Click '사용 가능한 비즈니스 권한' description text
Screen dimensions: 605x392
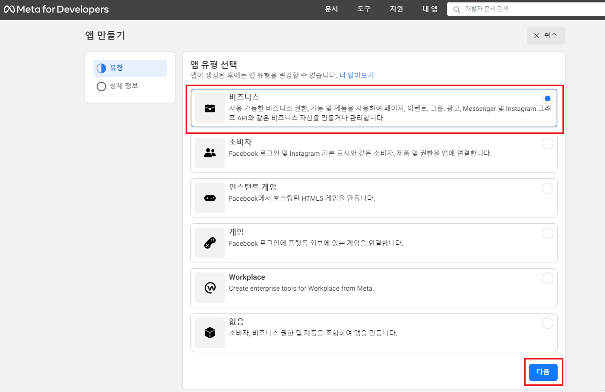point(389,113)
